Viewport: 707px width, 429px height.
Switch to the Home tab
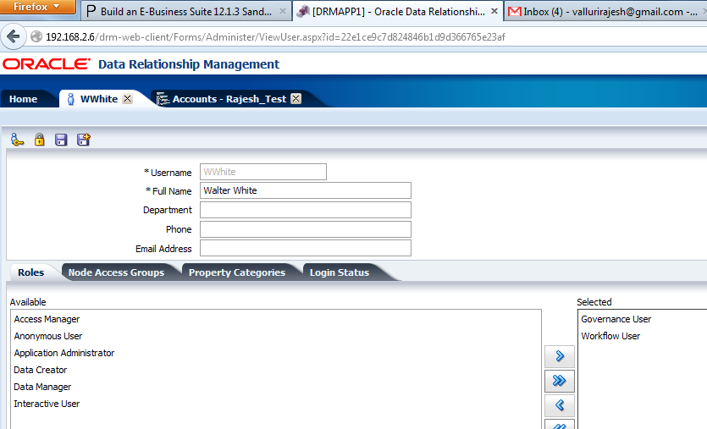point(24,99)
